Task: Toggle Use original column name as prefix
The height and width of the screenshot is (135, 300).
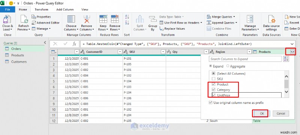Action: (x=210, y=103)
